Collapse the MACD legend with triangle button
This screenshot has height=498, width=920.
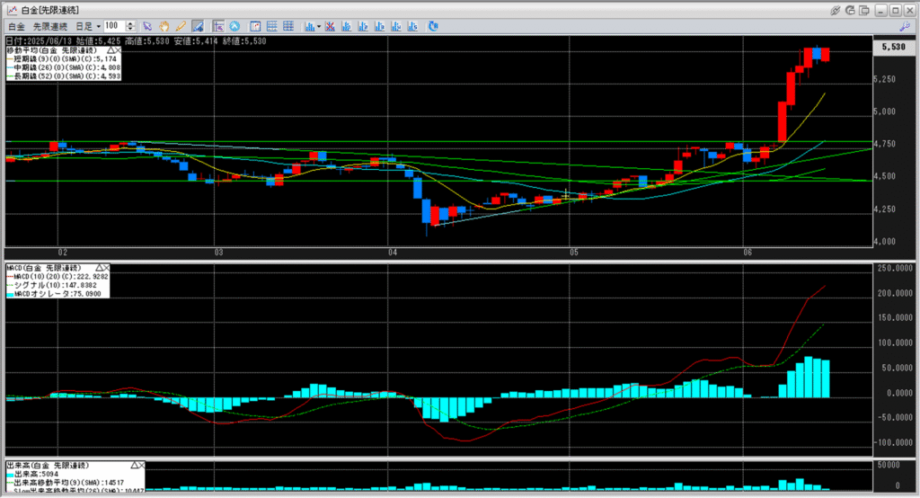click(x=98, y=268)
